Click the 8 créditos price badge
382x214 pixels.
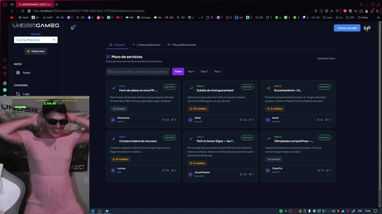coord(197,163)
